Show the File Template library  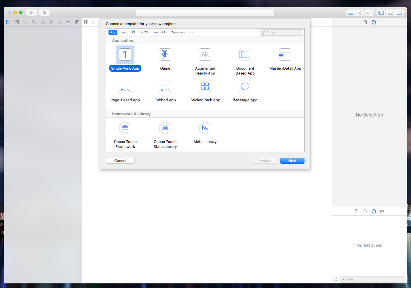(x=357, y=211)
